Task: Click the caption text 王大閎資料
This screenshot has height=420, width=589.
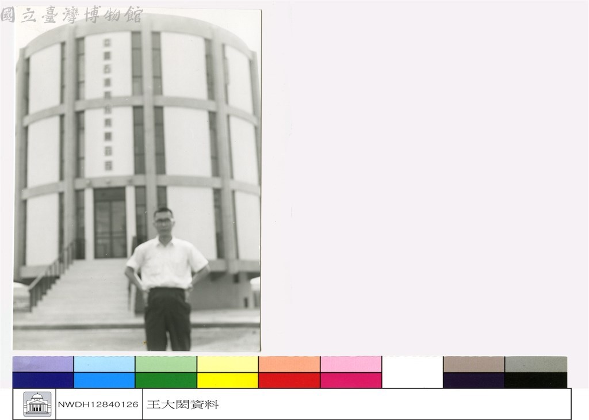Action: click(x=182, y=404)
